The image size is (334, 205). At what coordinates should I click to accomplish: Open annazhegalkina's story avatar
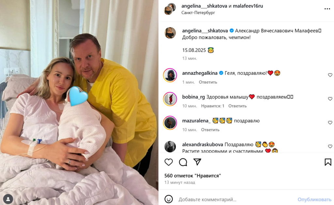(x=170, y=75)
